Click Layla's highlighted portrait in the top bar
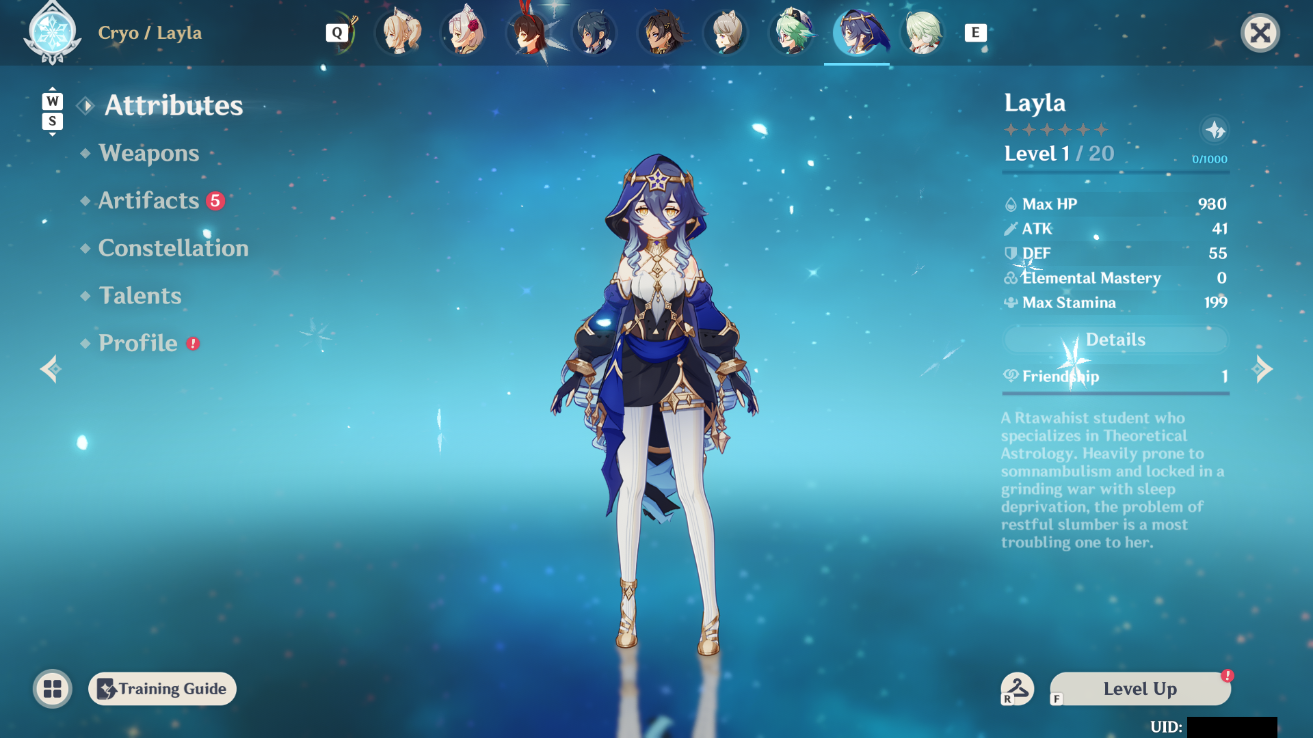Image resolution: width=1313 pixels, height=738 pixels. pos(858,32)
